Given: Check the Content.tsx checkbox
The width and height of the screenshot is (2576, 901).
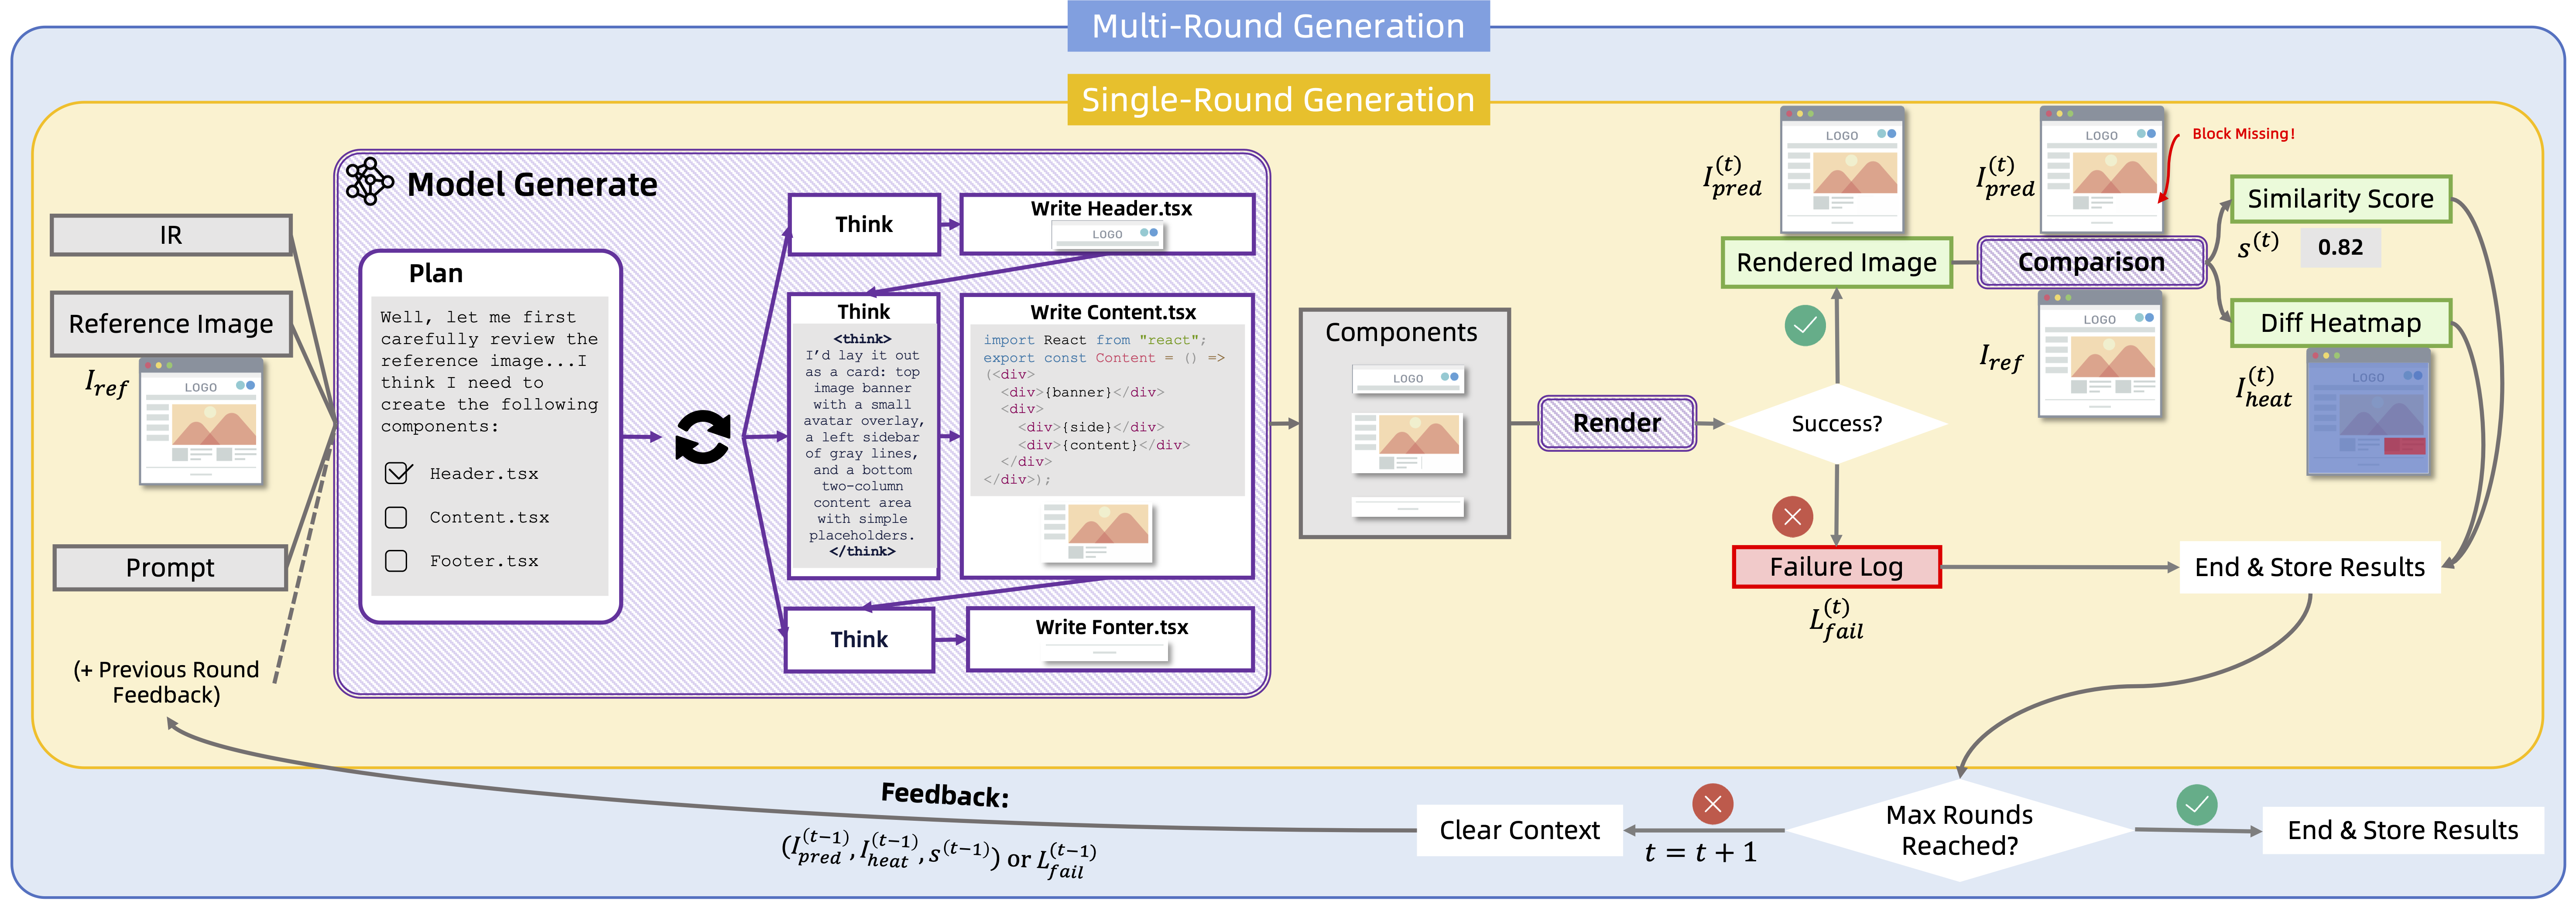Looking at the screenshot, I should point(396,517).
